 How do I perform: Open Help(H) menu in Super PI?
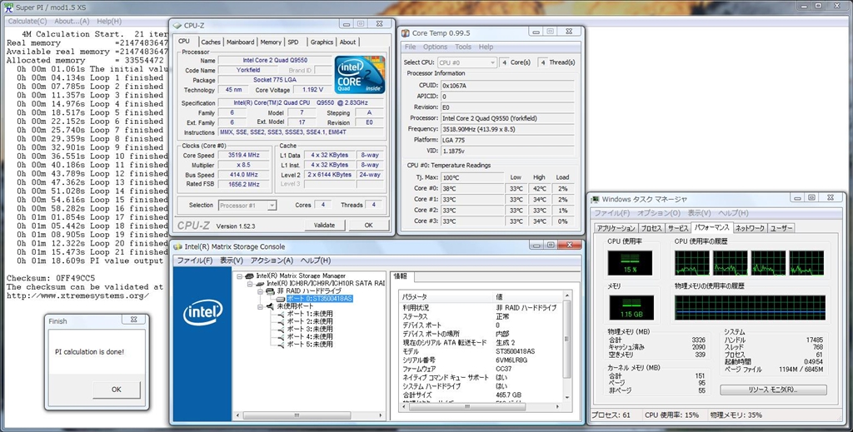(109, 21)
